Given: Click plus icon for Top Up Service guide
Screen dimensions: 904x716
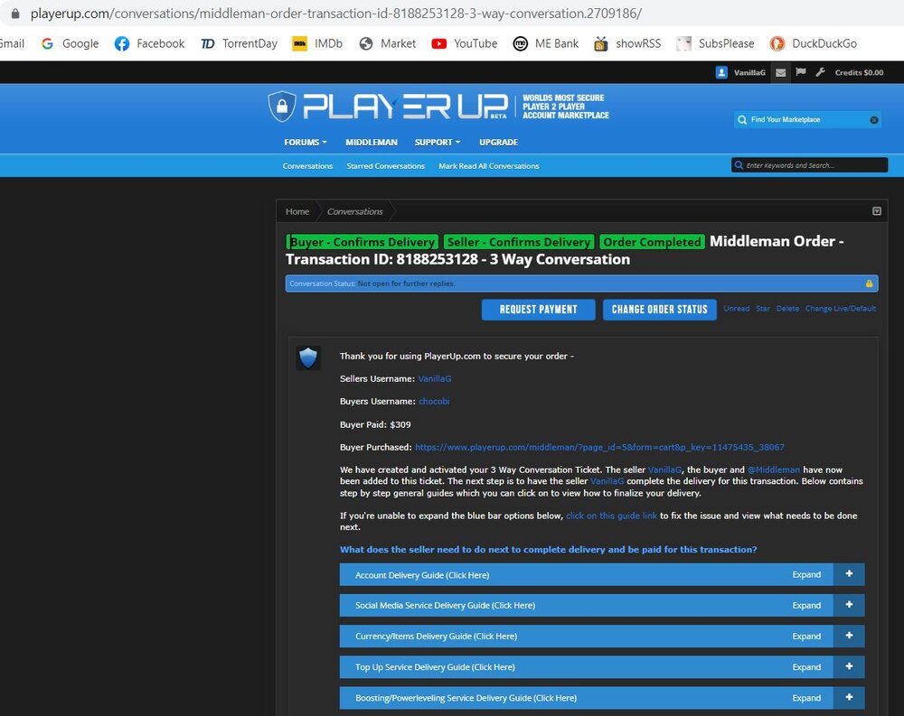Looking at the screenshot, I should 849,666.
